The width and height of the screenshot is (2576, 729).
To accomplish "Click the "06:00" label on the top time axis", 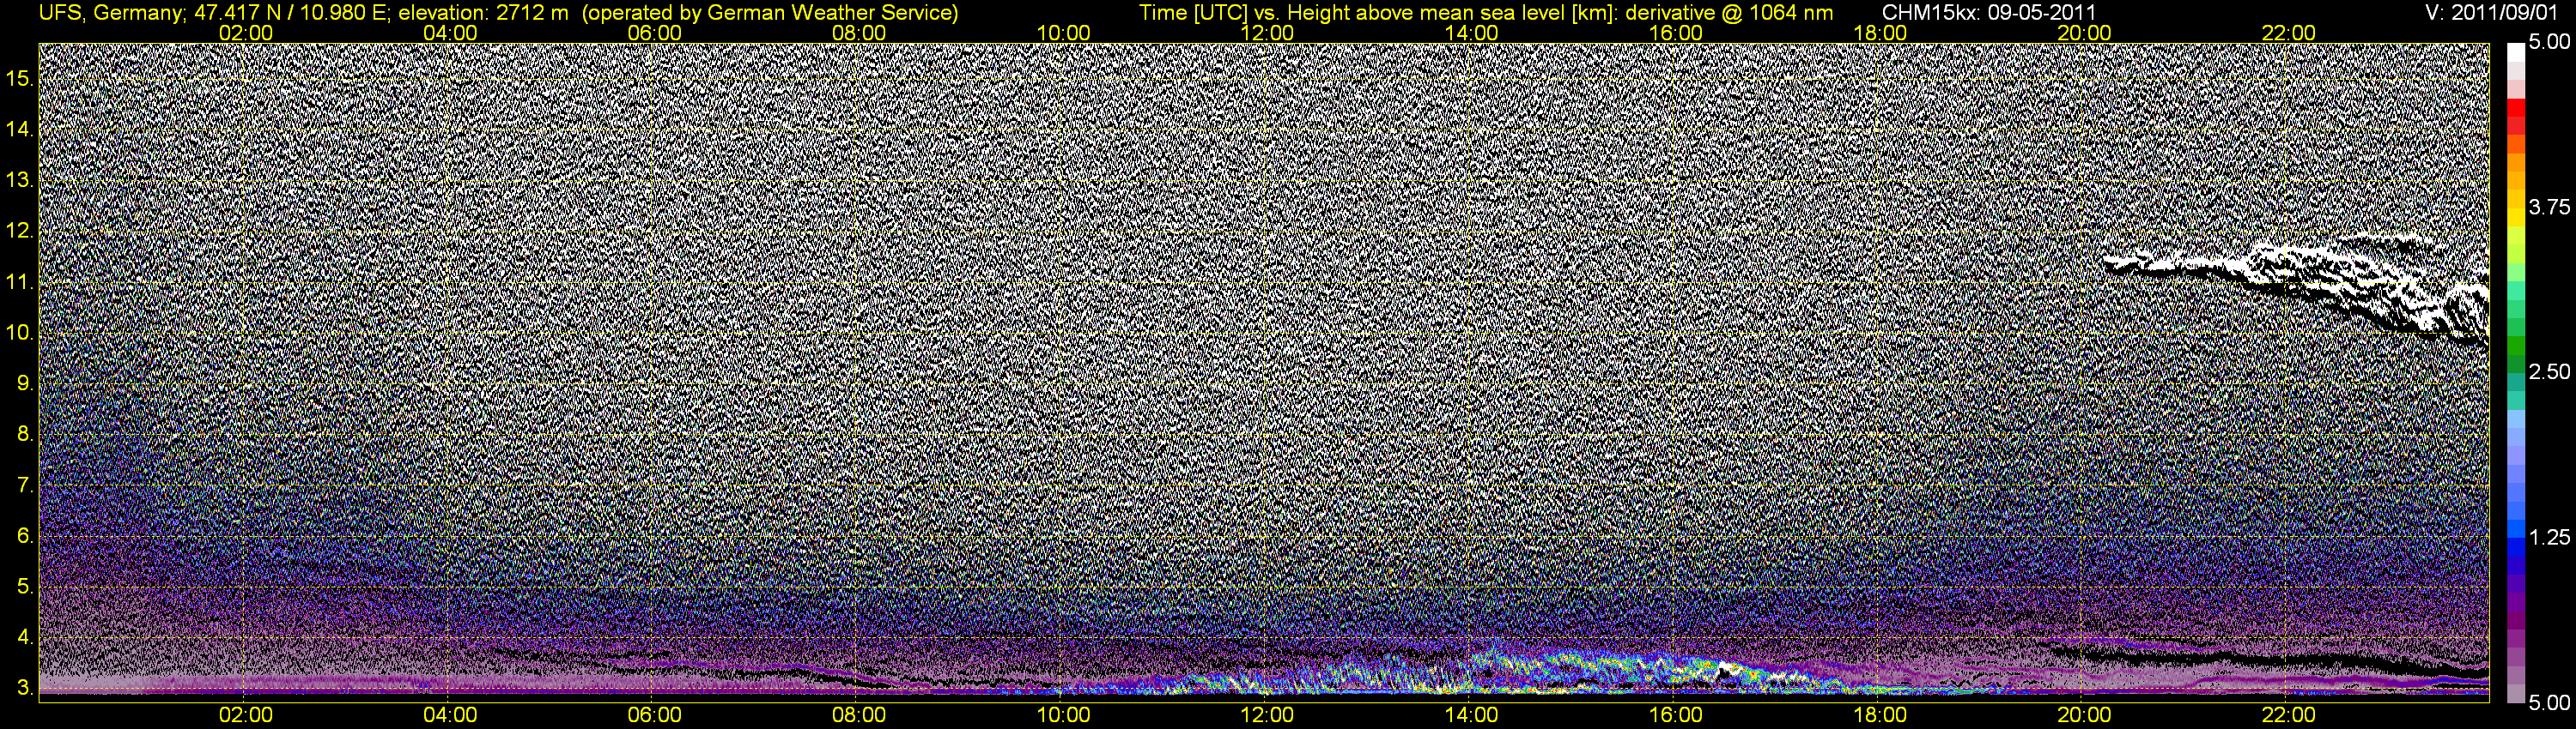I will click(x=655, y=33).
